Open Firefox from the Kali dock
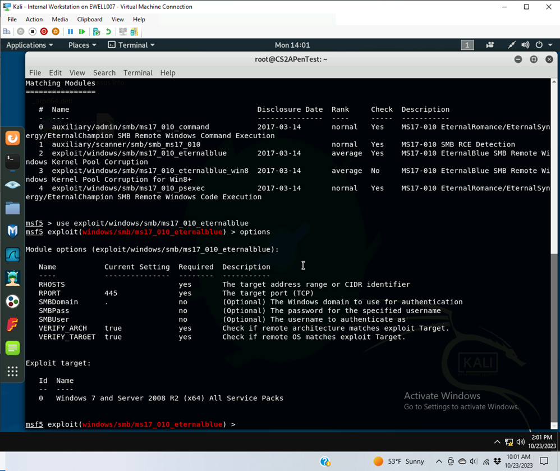The image size is (560, 471). (12, 138)
